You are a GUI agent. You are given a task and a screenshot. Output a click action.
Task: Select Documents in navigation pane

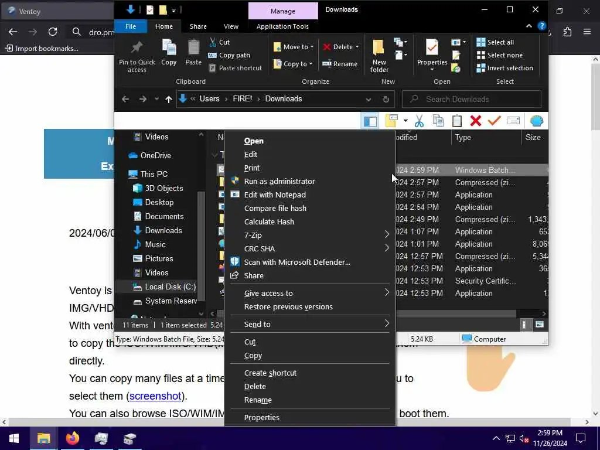158,217
